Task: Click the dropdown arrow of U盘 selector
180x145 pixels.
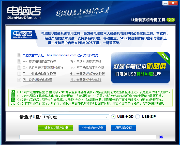Action: click(x=107, y=117)
